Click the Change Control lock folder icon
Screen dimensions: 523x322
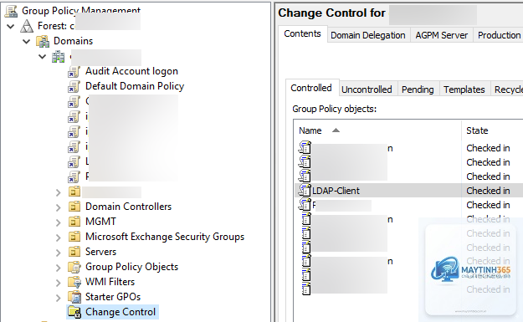74,312
